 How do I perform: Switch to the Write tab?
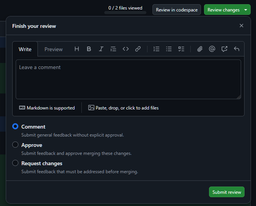click(x=25, y=49)
